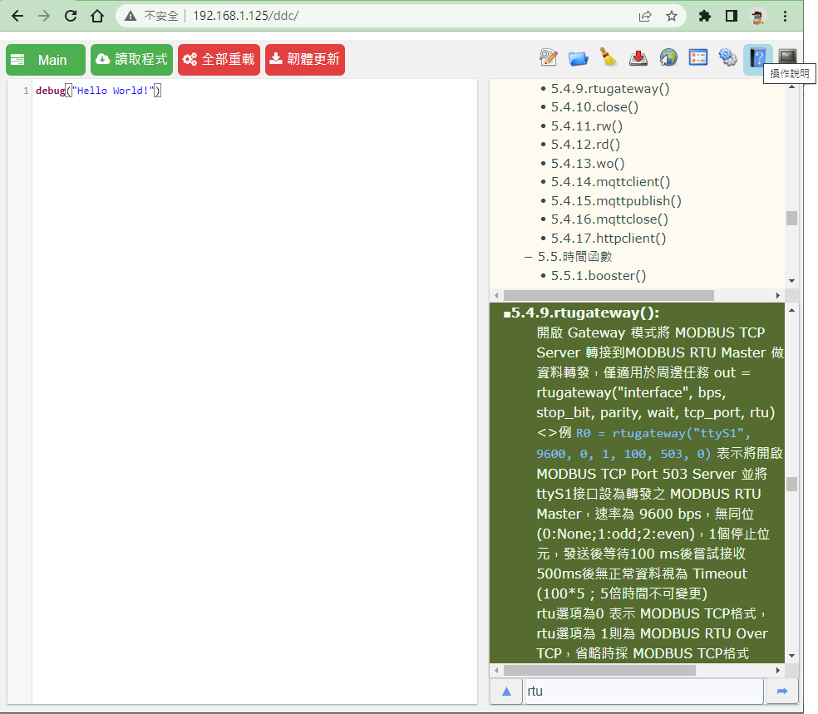Viewport: 818px width, 714px height.
Task: Click the address bar URL
Action: click(246, 16)
